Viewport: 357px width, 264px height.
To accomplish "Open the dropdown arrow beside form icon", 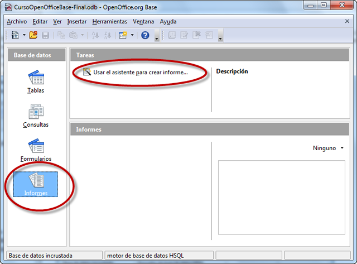I will click(x=132, y=35).
